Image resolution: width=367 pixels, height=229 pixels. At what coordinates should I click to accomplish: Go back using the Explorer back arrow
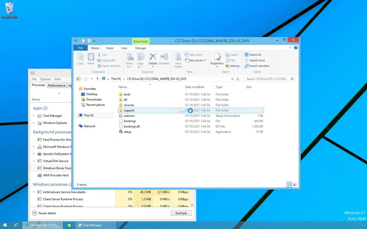tap(78, 79)
